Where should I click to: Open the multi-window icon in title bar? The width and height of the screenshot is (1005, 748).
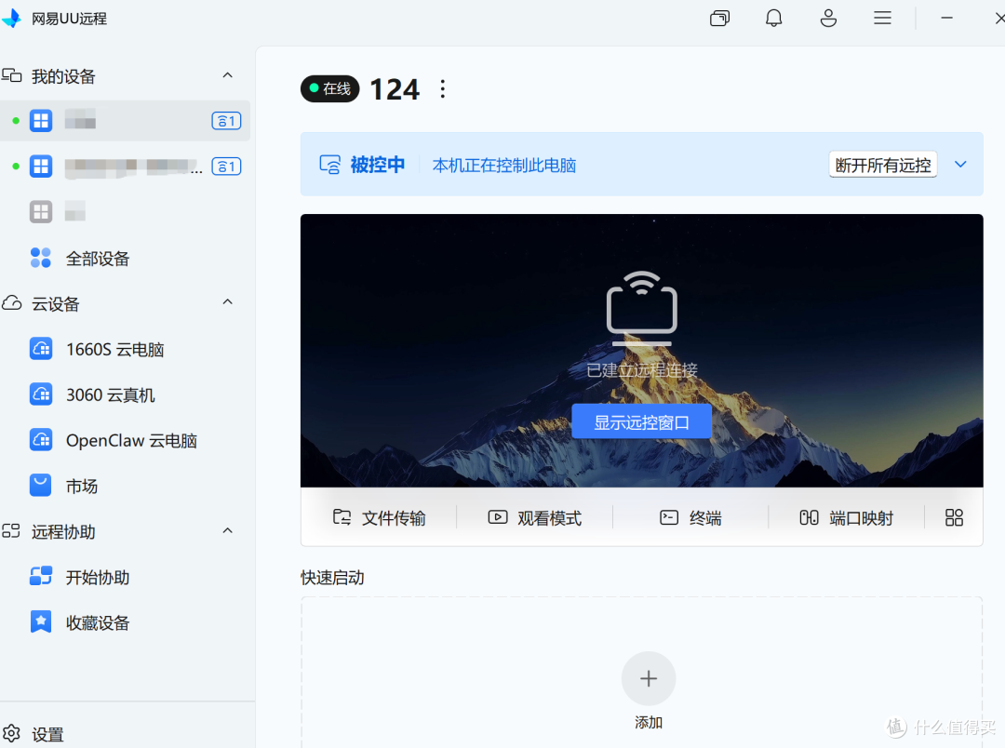(719, 18)
